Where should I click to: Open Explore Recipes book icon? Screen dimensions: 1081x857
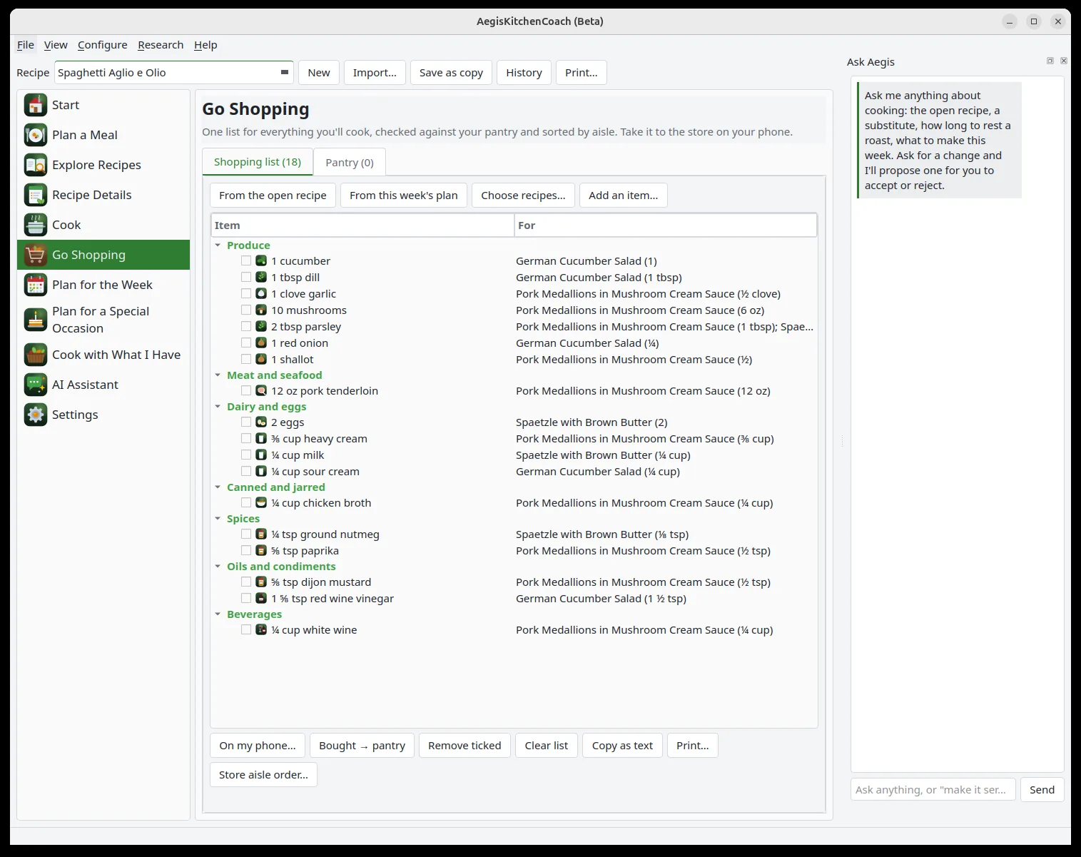(x=35, y=165)
